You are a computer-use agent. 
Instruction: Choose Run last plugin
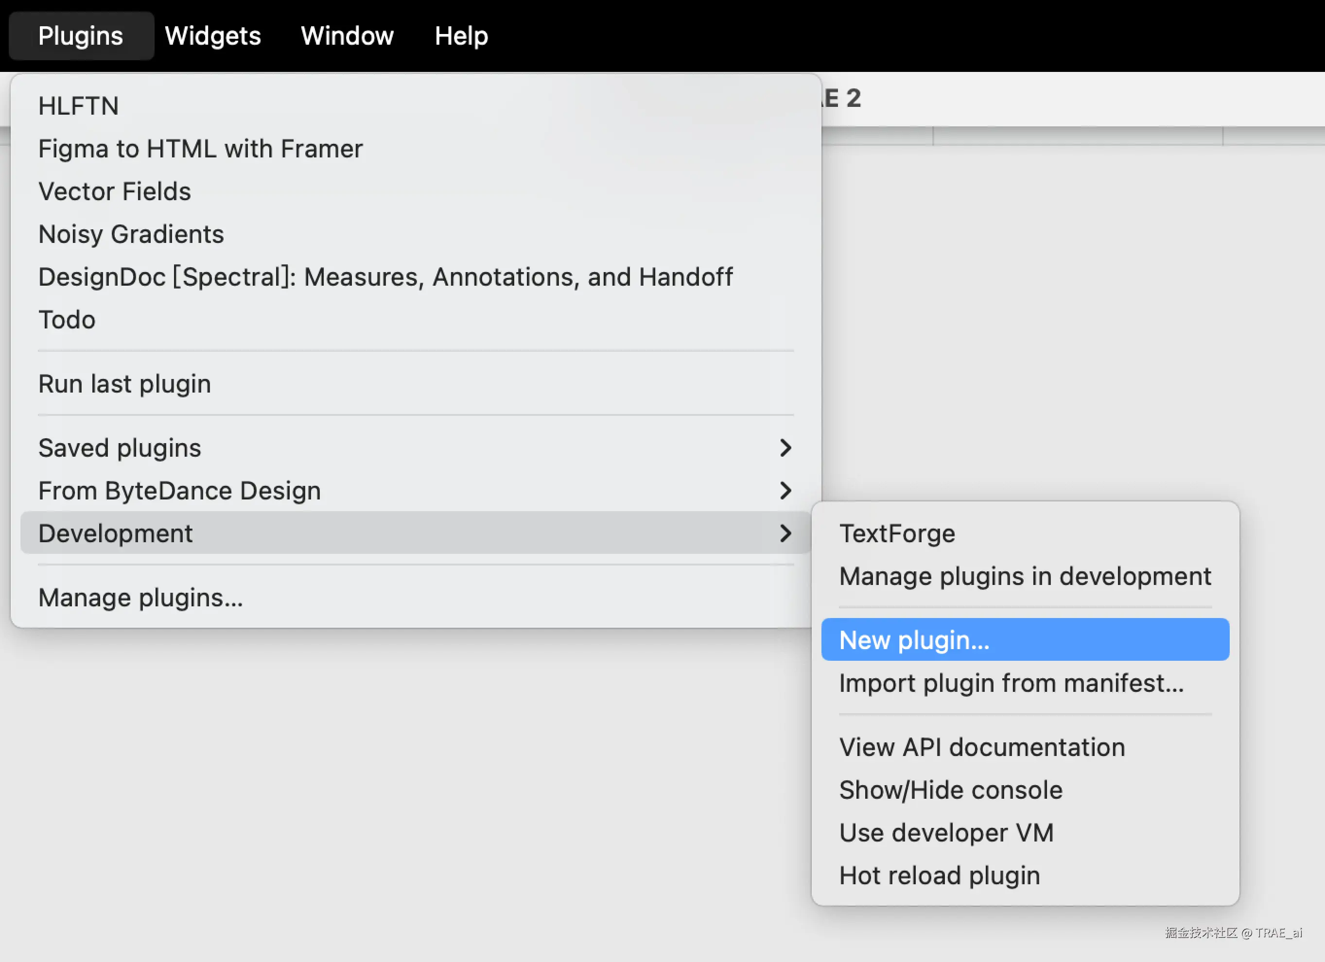[124, 384]
